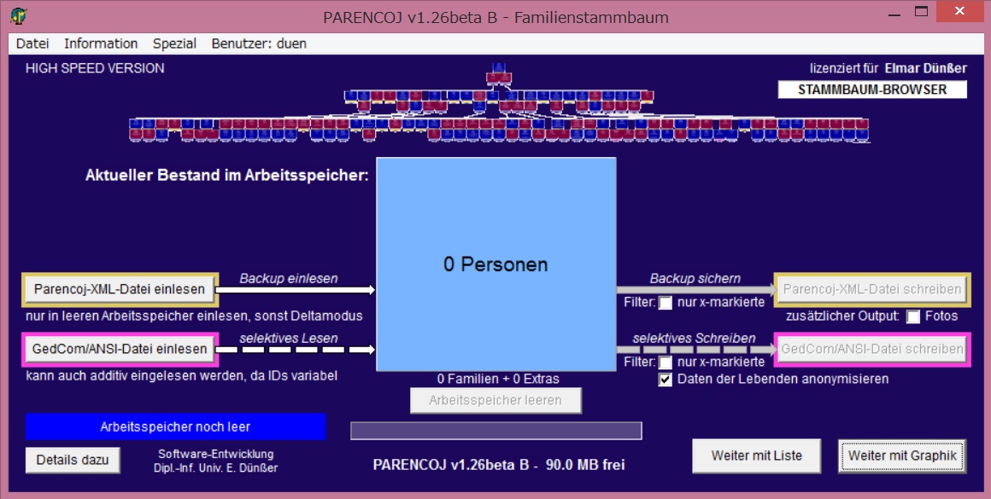This screenshot has height=499, width=991.
Task: Click Arbeitsspeicher leeren button
Action: click(x=495, y=400)
